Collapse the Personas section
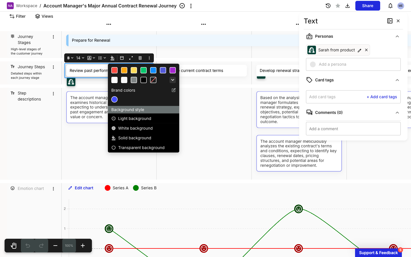Image resolution: width=411 pixels, height=257 pixels. tap(397, 36)
